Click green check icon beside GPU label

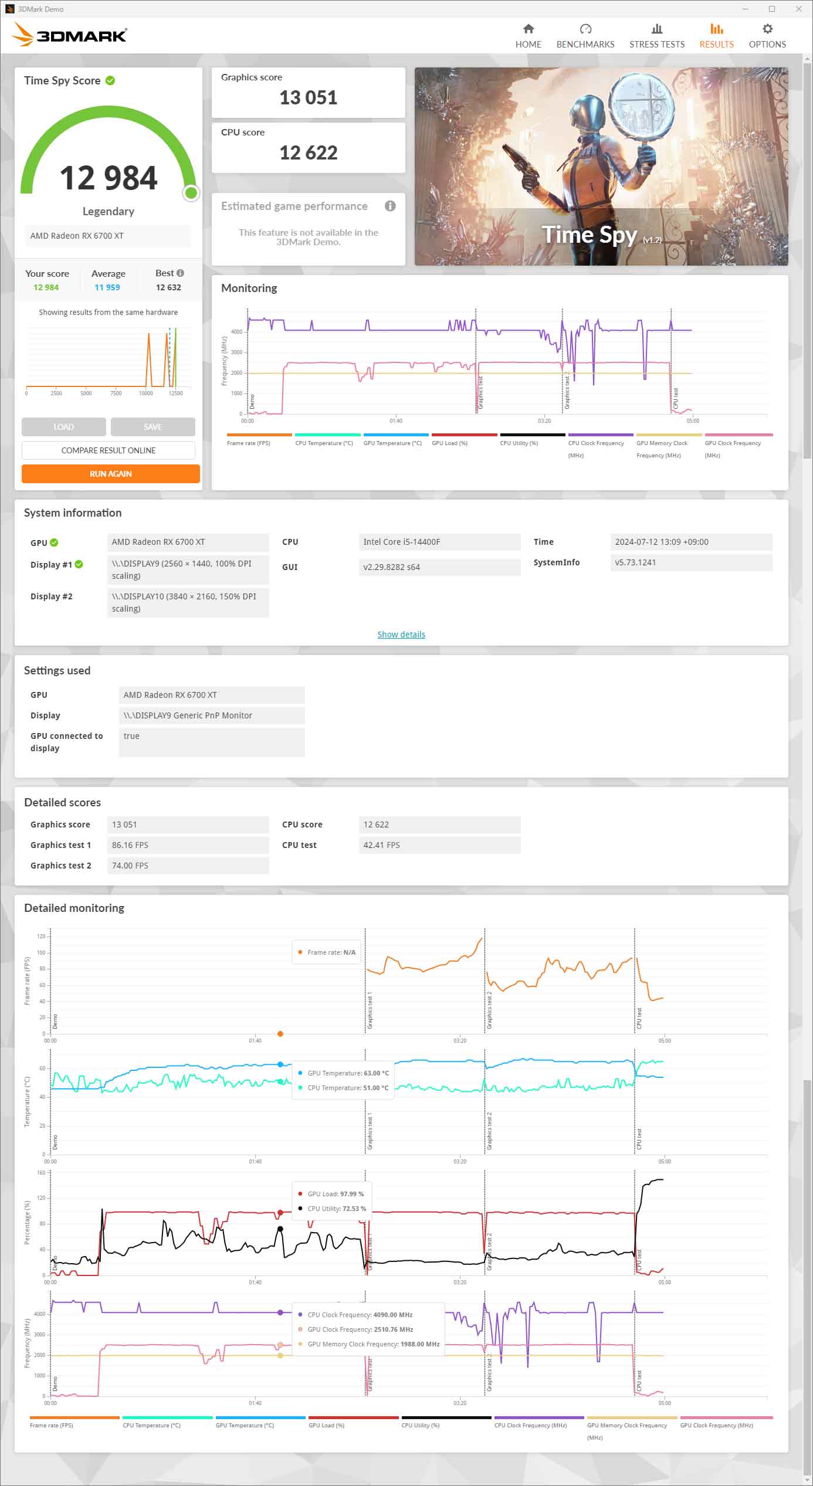tap(54, 542)
